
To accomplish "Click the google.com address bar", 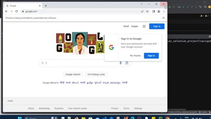I will coord(81,12).
